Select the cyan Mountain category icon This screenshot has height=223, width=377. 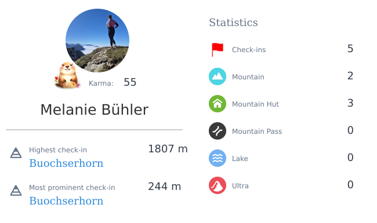(x=217, y=76)
